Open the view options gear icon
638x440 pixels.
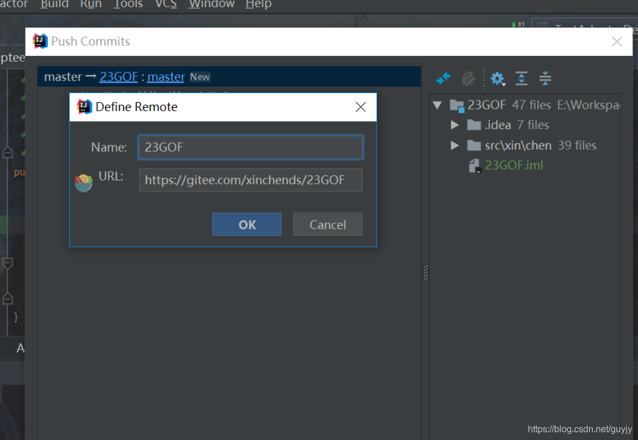(498, 78)
